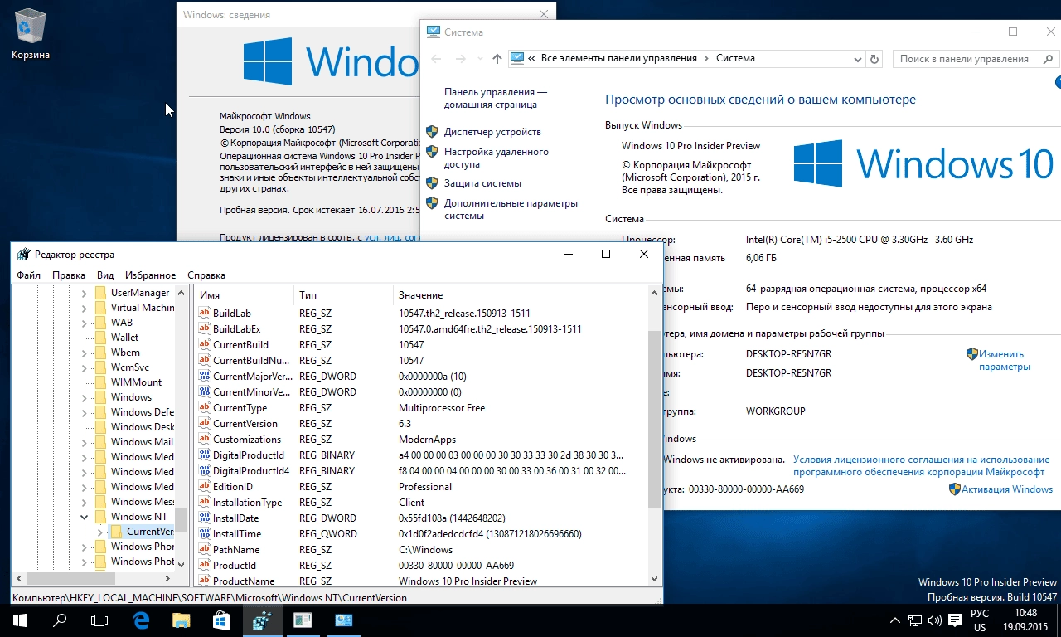Open the action center notification icon

(x=955, y=620)
